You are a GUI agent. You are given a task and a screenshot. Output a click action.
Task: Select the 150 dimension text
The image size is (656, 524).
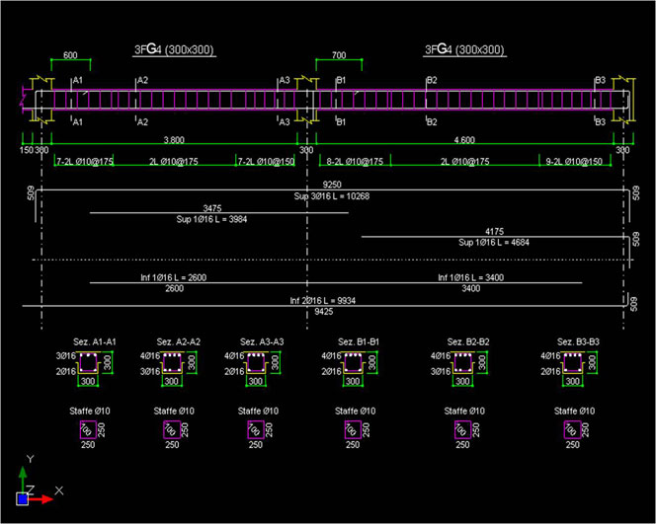click(x=27, y=150)
